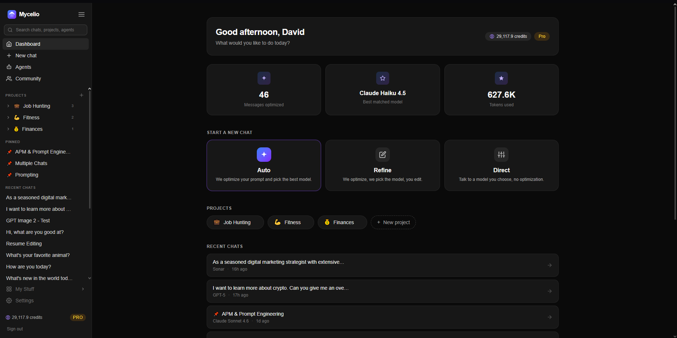The height and width of the screenshot is (338, 677).
Task: Click the Refine pencil icon
Action: click(x=383, y=155)
